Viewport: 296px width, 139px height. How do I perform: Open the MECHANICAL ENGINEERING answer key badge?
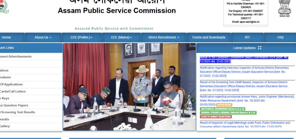tap(223, 109)
